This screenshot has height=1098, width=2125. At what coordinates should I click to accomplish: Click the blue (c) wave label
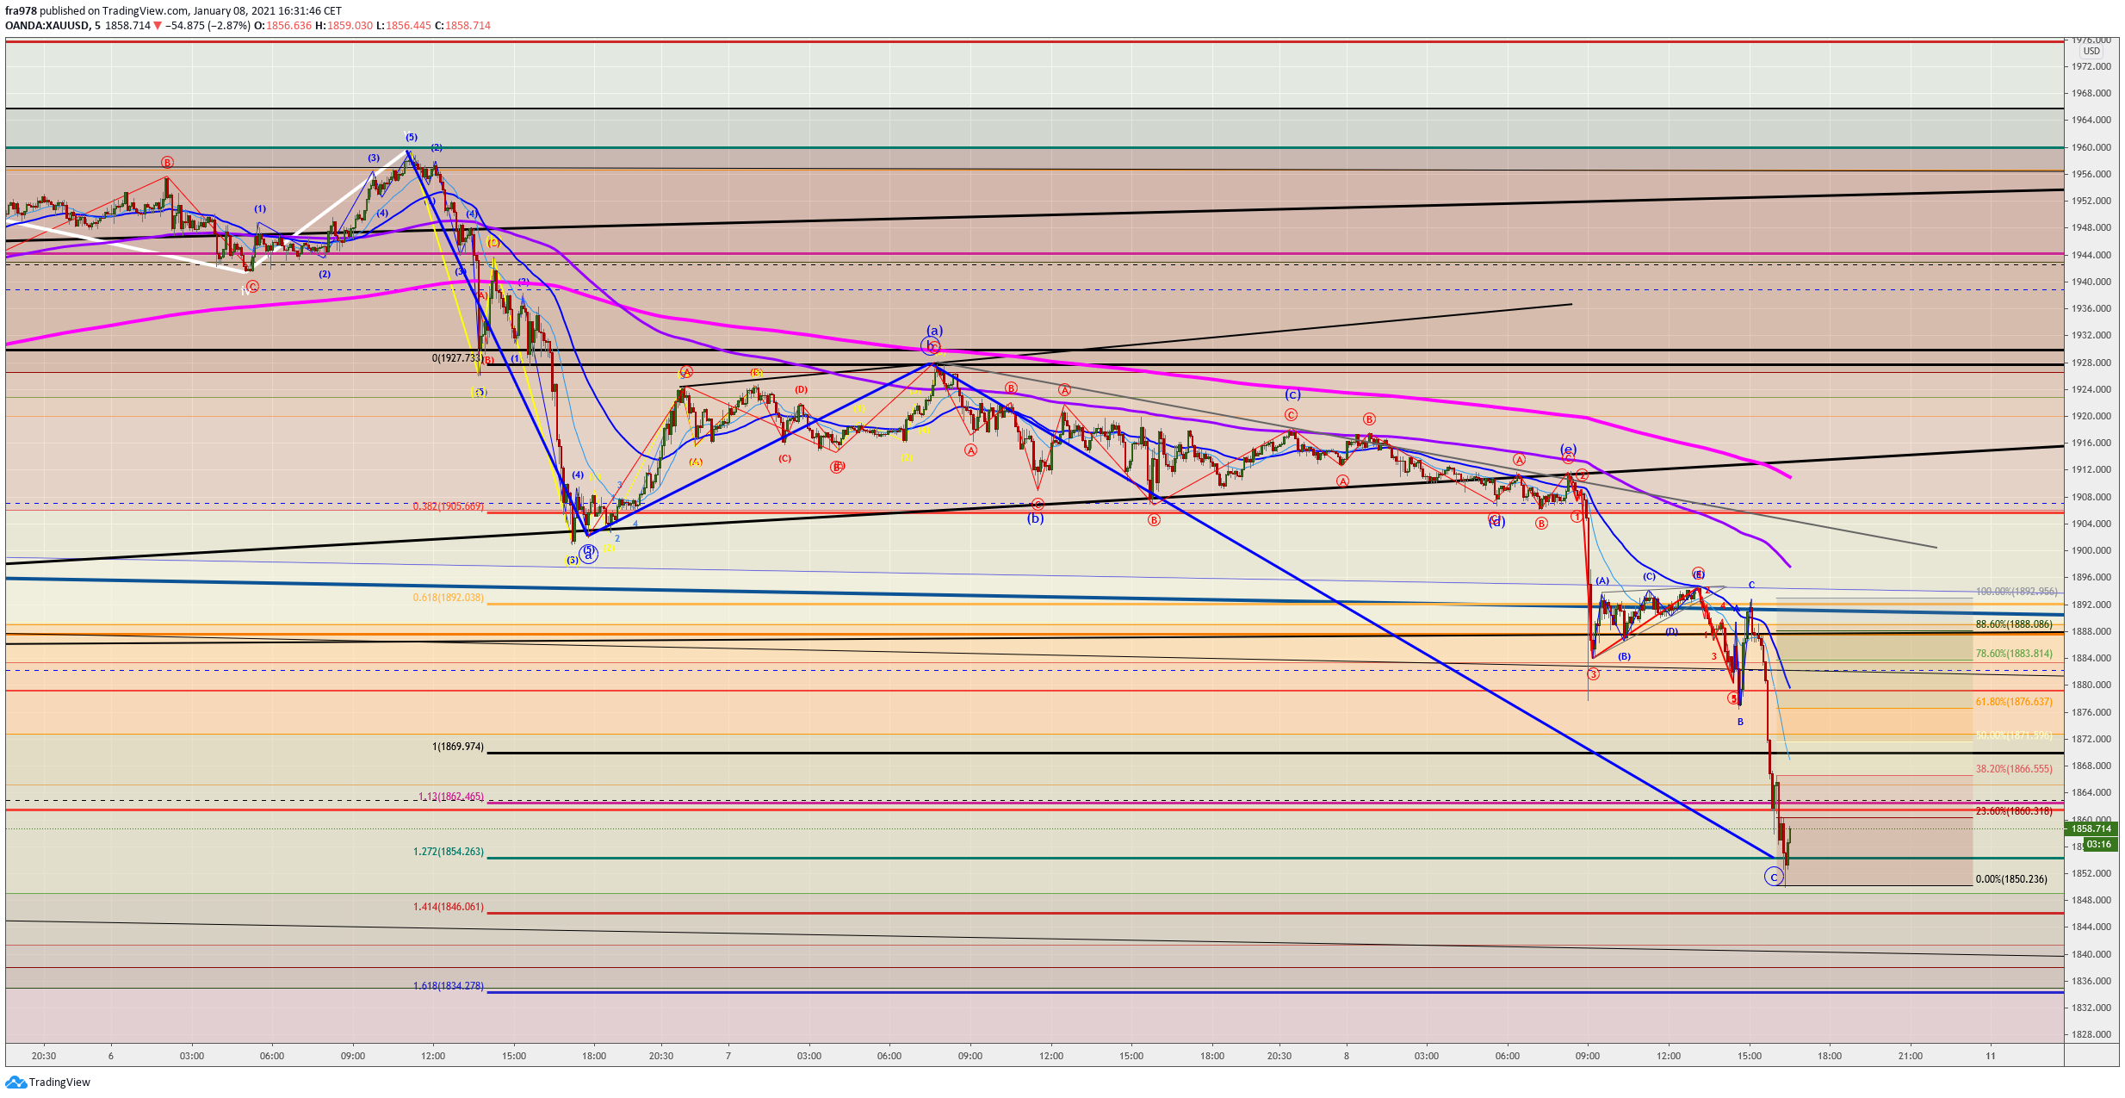1293,394
